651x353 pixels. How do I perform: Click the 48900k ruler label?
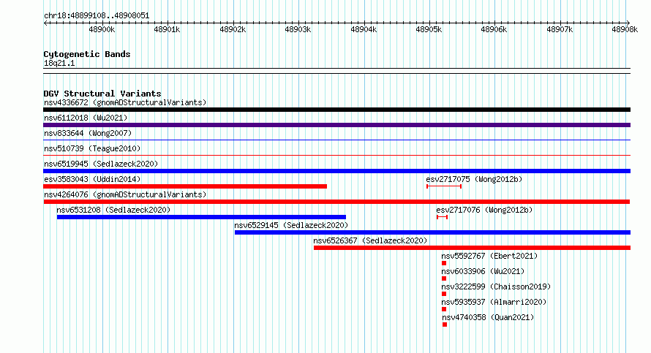(102, 29)
